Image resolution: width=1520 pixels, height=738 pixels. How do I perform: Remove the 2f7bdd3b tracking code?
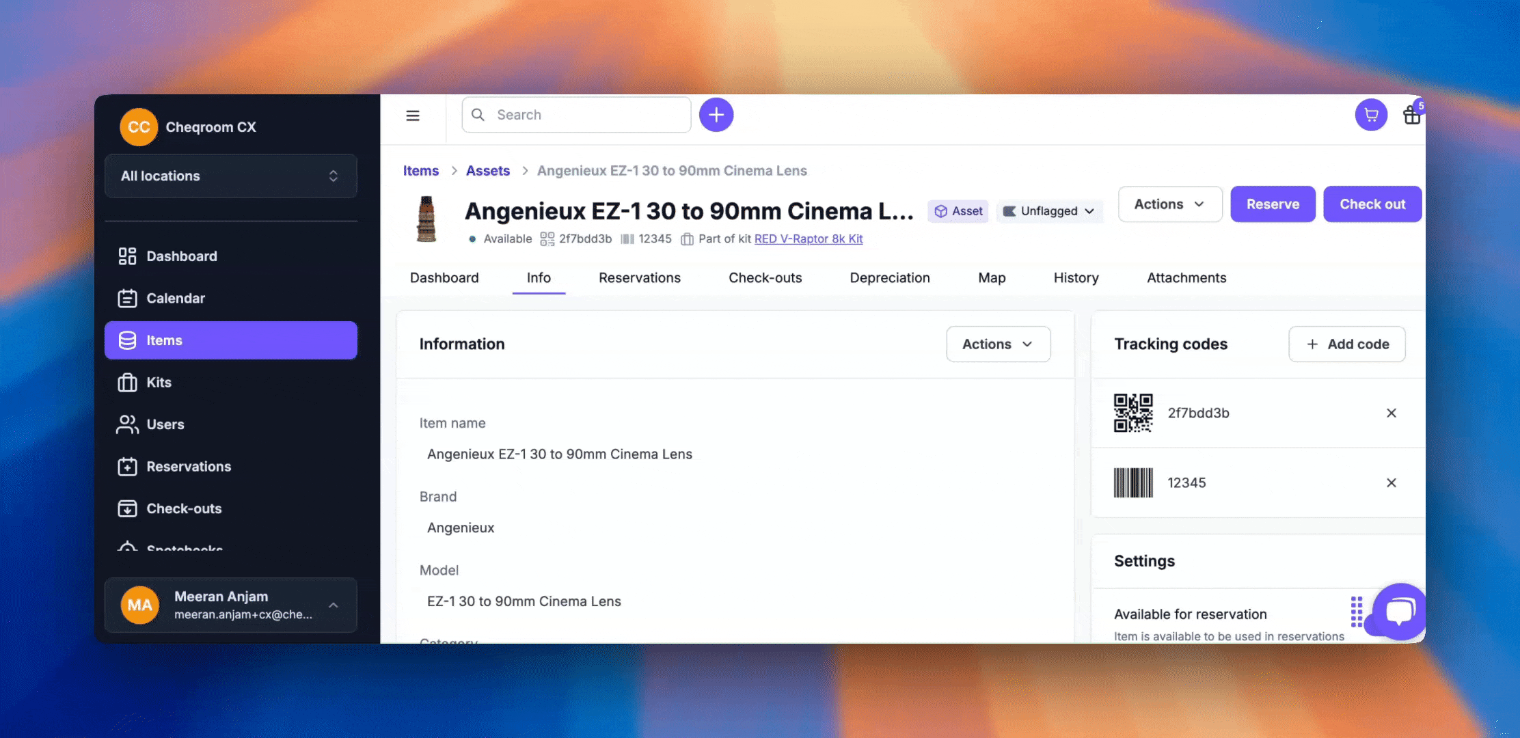[x=1391, y=413]
